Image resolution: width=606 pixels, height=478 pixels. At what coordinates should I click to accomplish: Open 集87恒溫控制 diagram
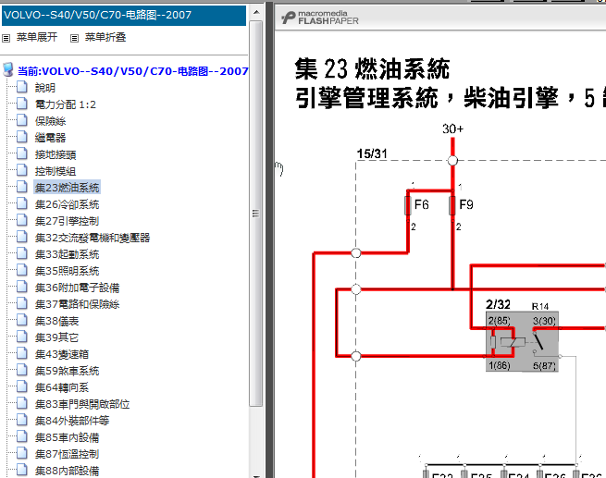[x=67, y=454]
